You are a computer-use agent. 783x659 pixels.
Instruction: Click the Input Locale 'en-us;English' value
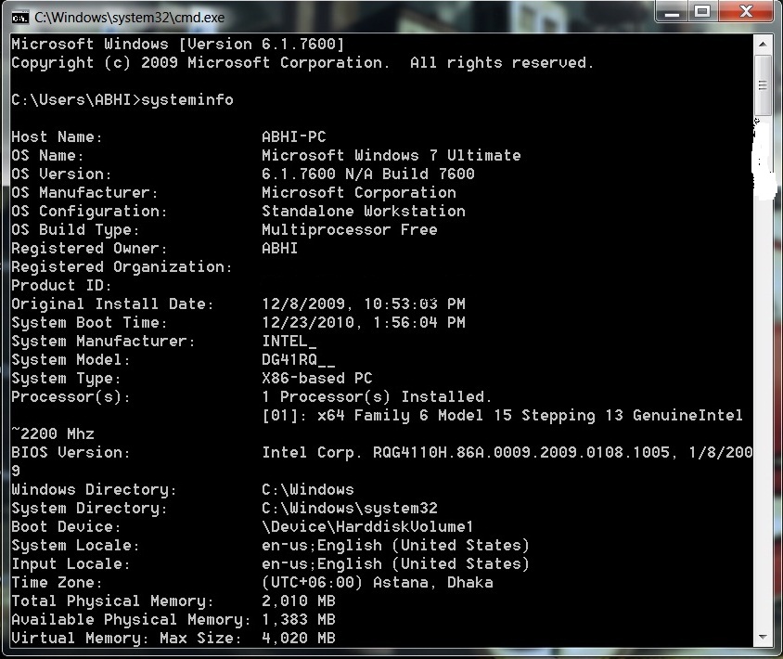point(395,563)
